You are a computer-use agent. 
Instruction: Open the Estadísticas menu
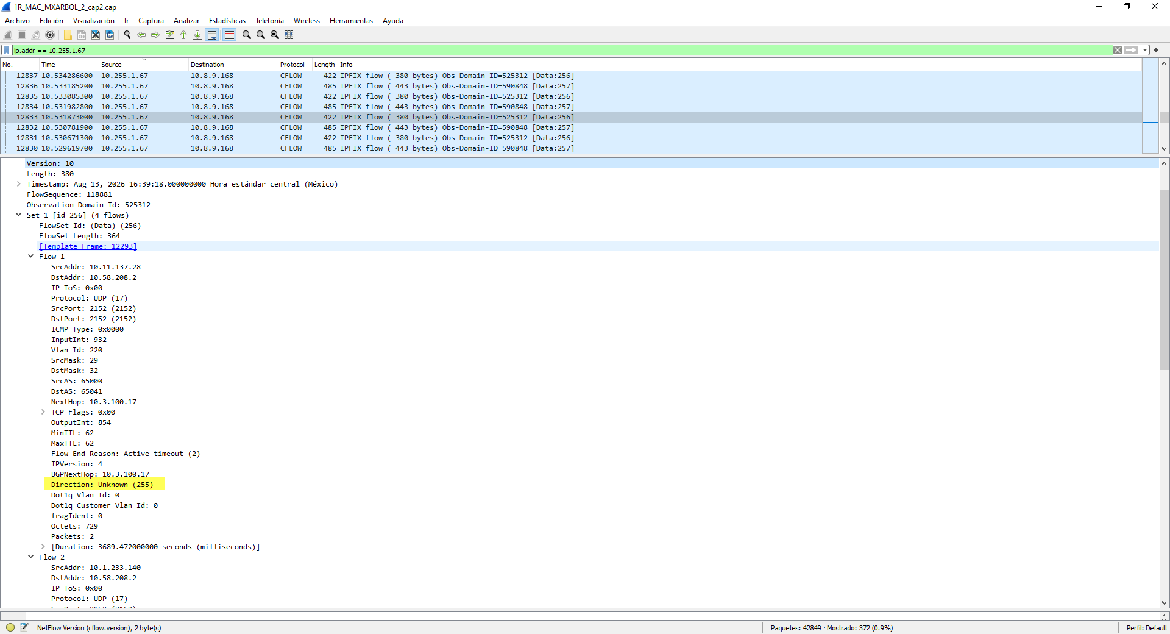(x=227, y=21)
